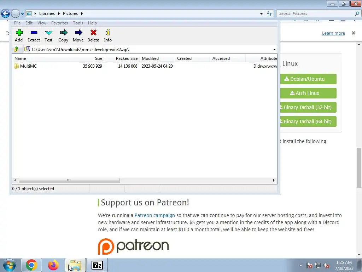Expand the Libraries breadcrumb arrow
Screen dimensions: 362x272
(x=59, y=14)
